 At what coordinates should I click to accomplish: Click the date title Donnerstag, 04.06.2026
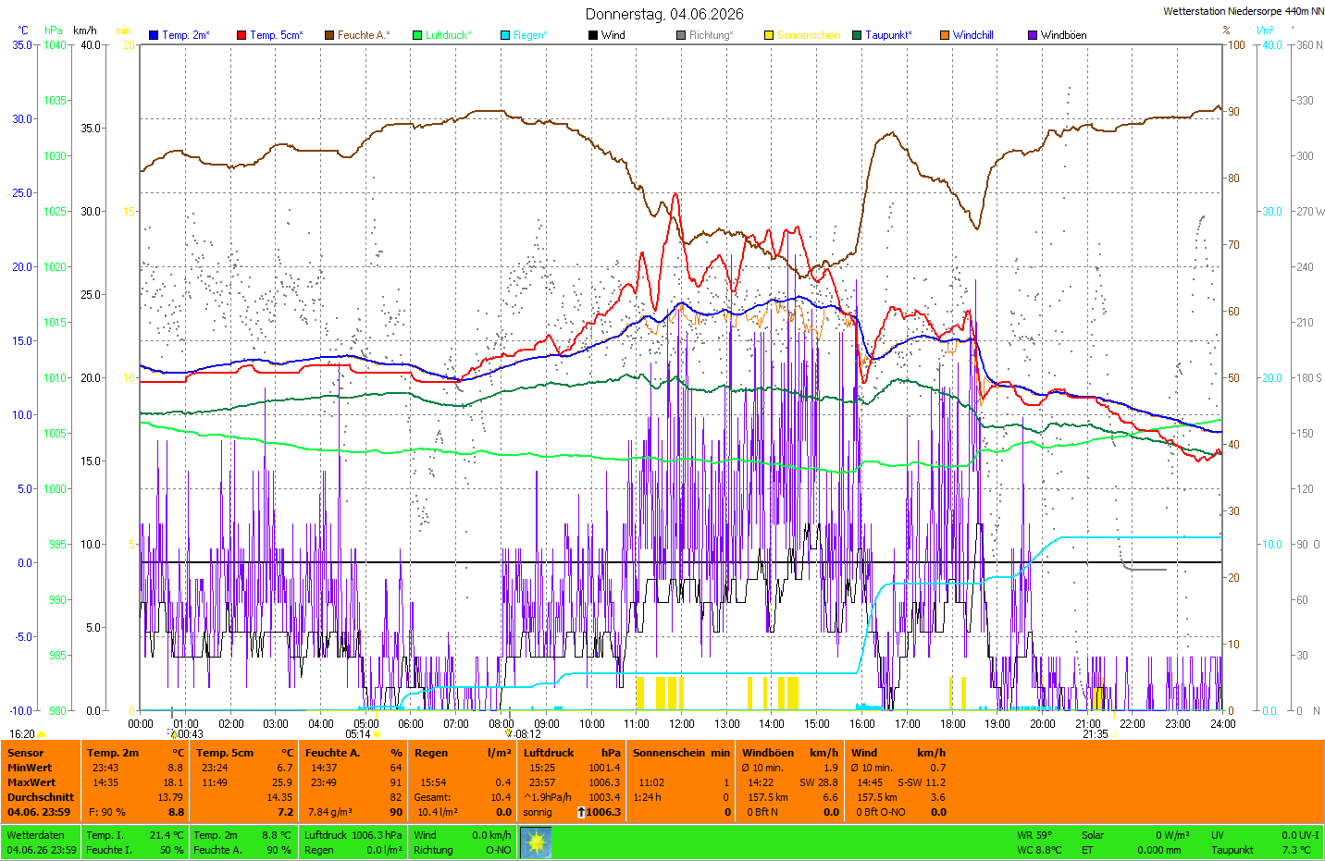[x=664, y=14]
